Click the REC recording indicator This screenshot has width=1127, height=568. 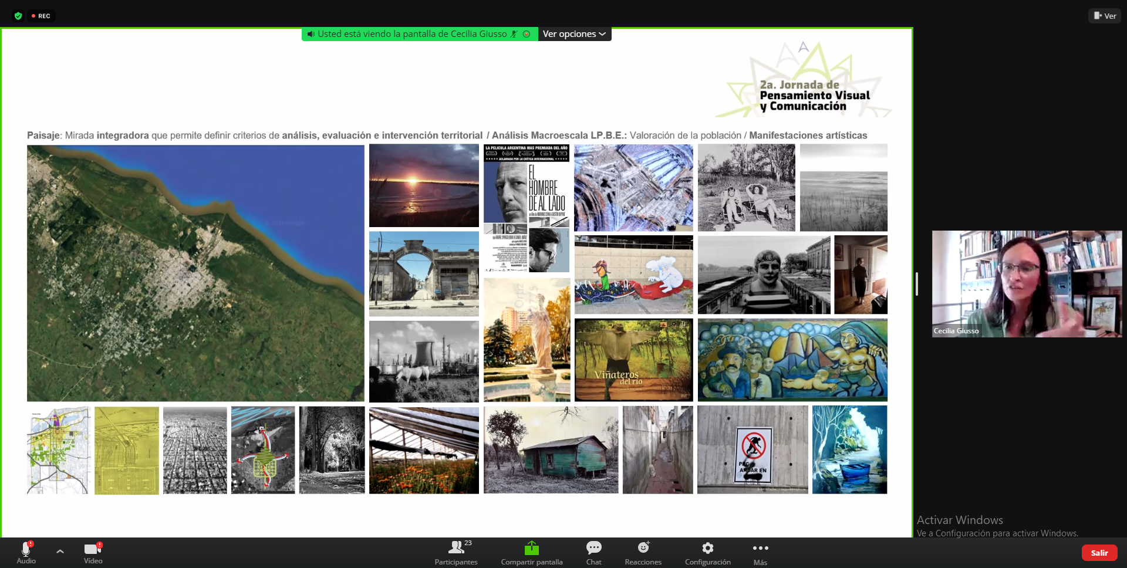pos(41,16)
